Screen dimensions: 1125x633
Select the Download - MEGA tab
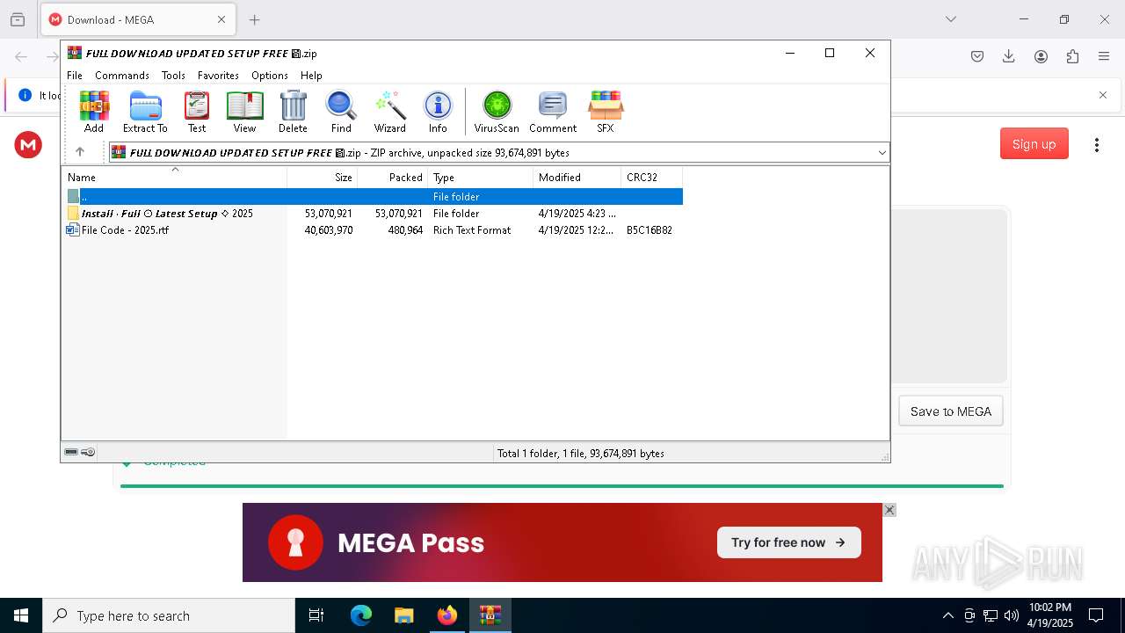tap(138, 19)
